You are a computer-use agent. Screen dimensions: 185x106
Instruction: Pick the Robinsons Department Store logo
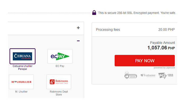pos(59,82)
